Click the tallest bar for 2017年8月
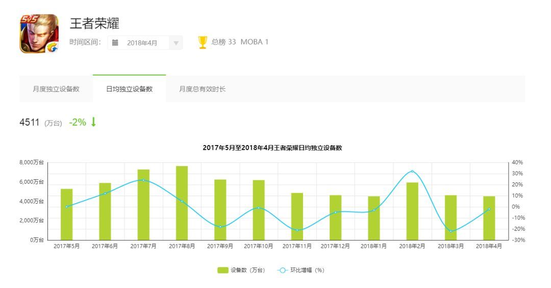This screenshot has height=288, width=551. (182, 203)
